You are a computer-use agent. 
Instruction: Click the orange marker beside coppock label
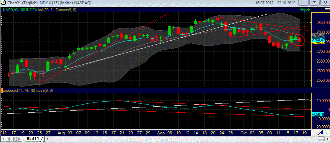point(2,90)
